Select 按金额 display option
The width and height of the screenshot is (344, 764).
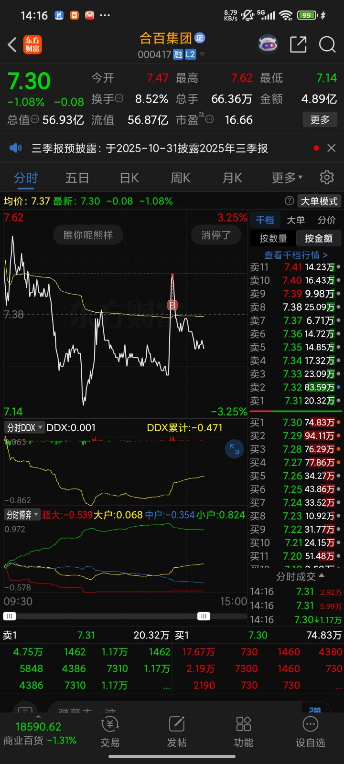(x=319, y=238)
